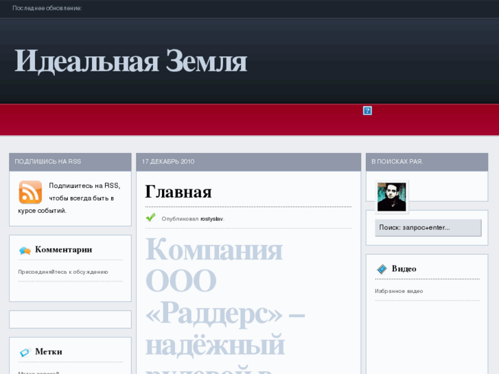Click the date header 17 ДЕКАБРЬ 2010

(x=168, y=161)
